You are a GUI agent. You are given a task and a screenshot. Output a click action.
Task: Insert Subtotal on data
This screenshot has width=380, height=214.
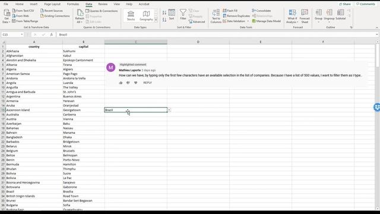click(x=340, y=15)
